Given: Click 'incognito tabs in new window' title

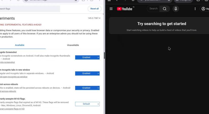Looking at the screenshot, I should [x=15, y=70].
